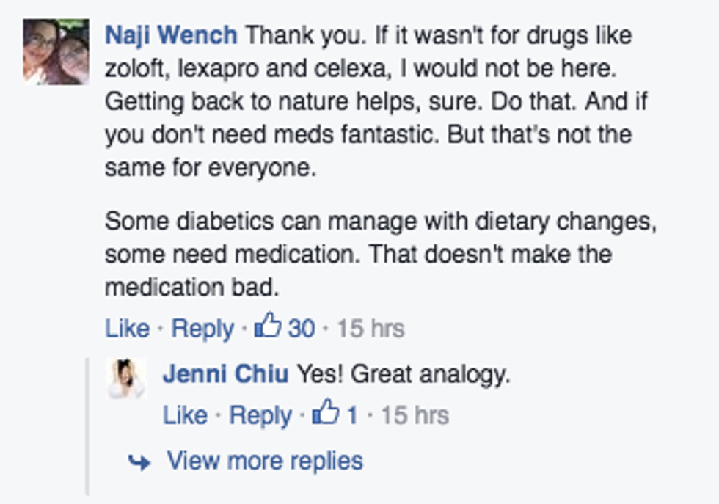Click the thumbs-up icon beside 30
This screenshot has width=719, height=504.
tap(267, 326)
